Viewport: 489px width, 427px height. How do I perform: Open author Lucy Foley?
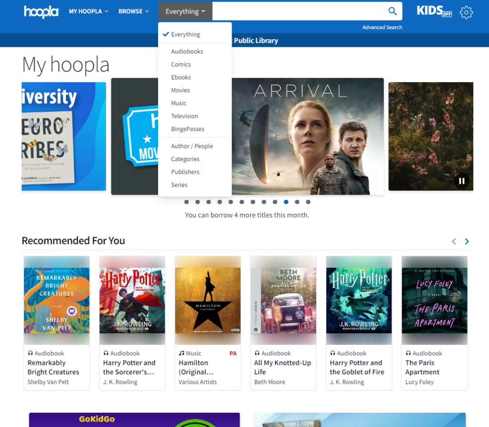419,382
